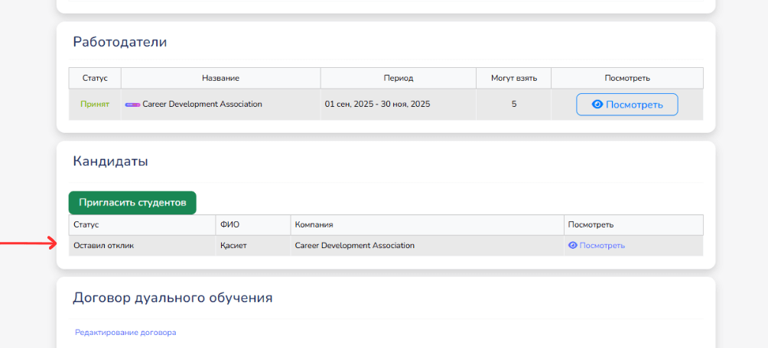Click Посмотреть link text in candidates row
Screen dimensions: 768x348
tap(602, 246)
